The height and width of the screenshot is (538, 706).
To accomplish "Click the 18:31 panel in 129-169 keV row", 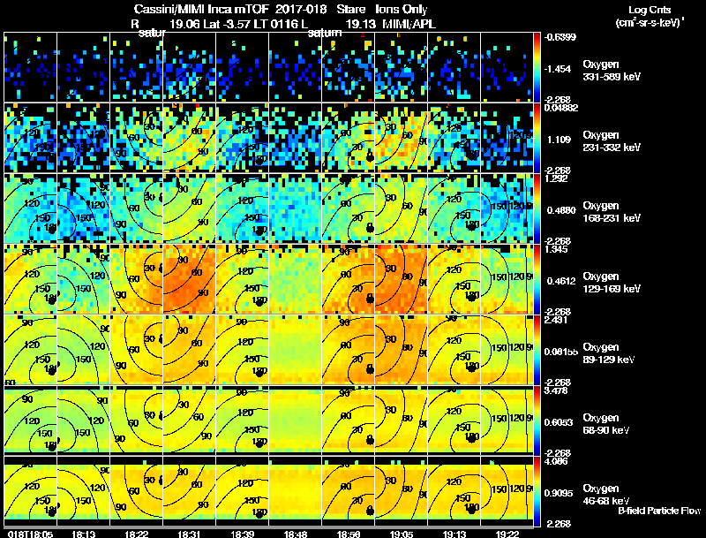I will point(189,279).
